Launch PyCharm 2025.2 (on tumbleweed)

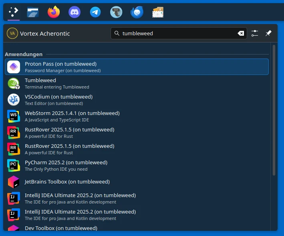tap(137, 165)
